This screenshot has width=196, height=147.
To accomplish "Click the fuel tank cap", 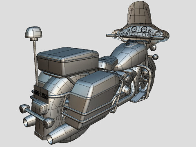I will click(x=128, y=45).
